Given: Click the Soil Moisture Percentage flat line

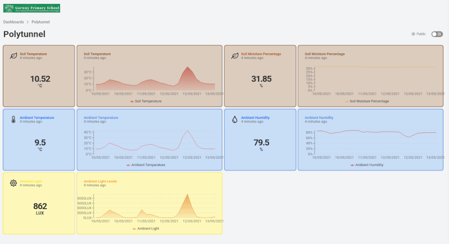Looking at the screenshot, I should tap(375, 67).
